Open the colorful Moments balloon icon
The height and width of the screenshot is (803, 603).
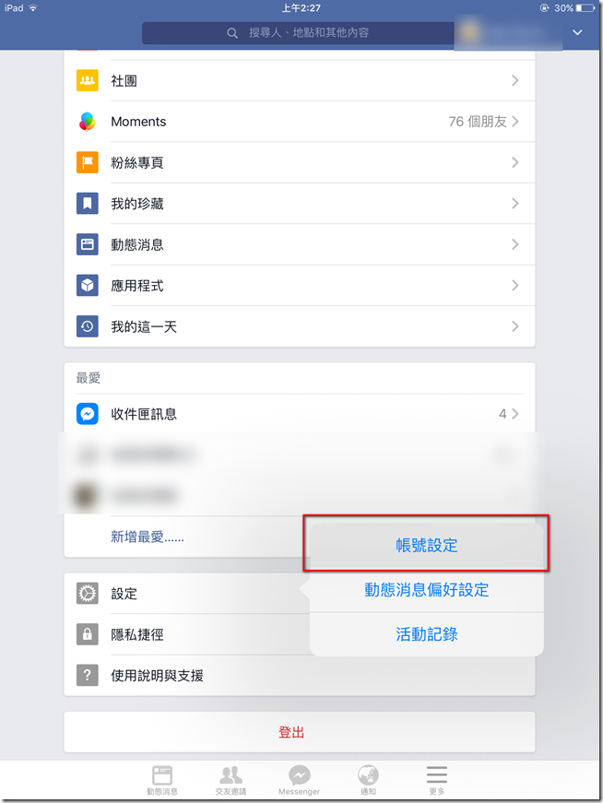pos(87,122)
